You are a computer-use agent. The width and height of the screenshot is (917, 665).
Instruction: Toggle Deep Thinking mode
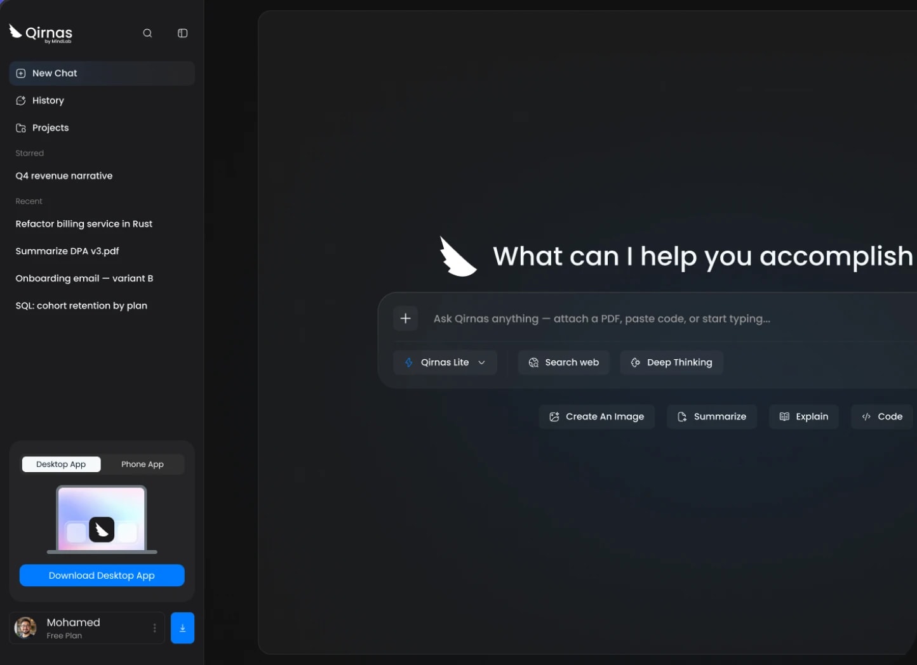[x=671, y=362]
